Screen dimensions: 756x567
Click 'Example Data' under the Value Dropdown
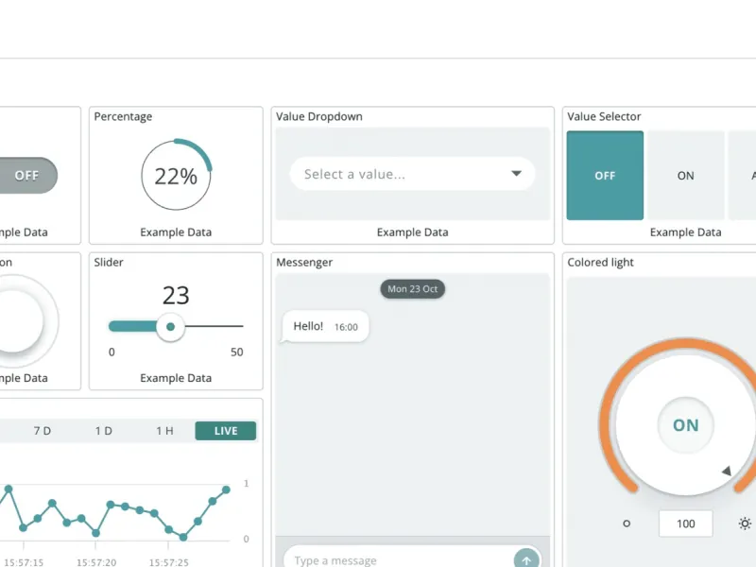click(x=413, y=232)
